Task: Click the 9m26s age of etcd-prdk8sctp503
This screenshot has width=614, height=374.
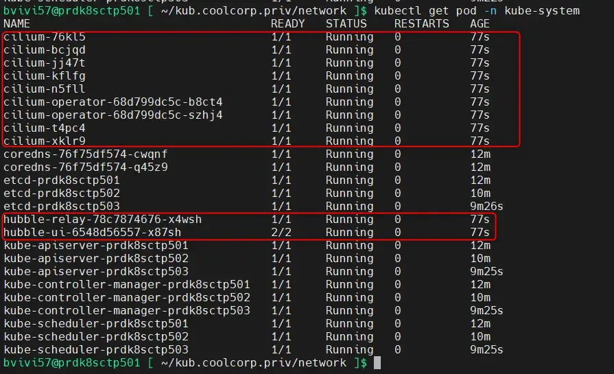Action: point(486,207)
